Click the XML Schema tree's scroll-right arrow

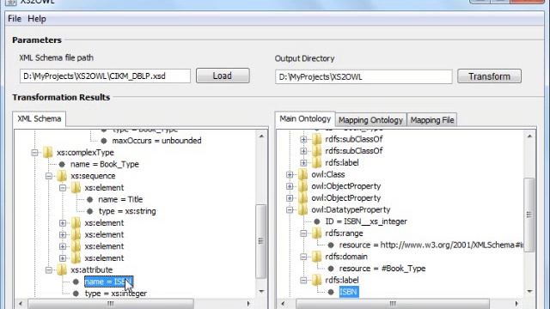pyautogui.click(x=248, y=303)
